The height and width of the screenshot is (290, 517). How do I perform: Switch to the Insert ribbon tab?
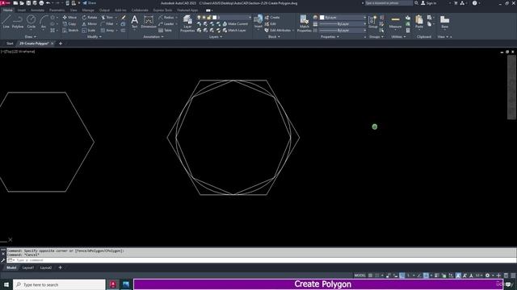(22, 10)
